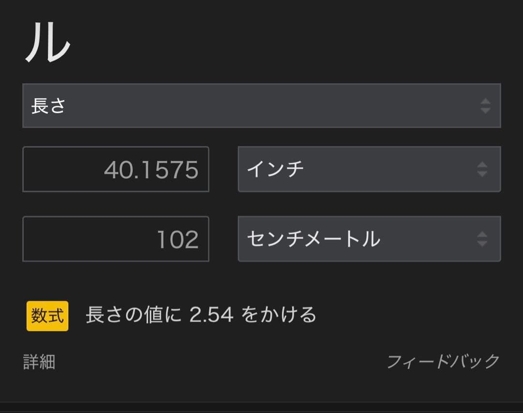Click the 数式 (formula) badge icon

tap(46, 315)
